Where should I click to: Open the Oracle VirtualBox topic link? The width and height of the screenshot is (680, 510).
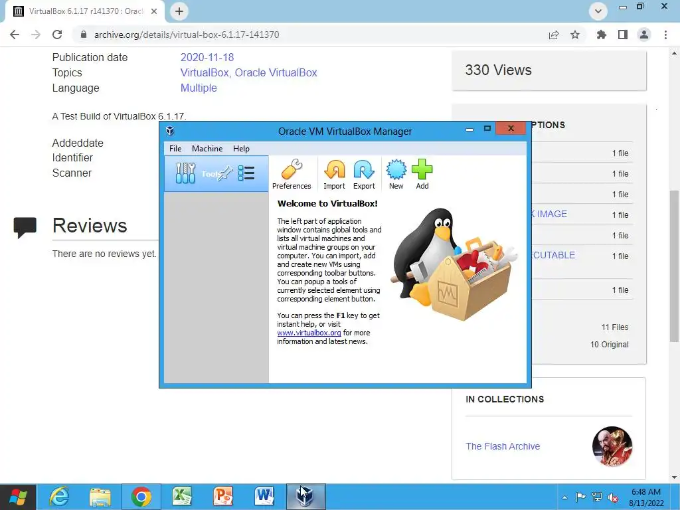(276, 72)
